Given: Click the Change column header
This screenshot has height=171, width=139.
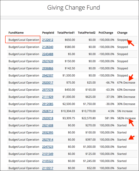Looking at the screenshot, I should (x=122, y=33).
